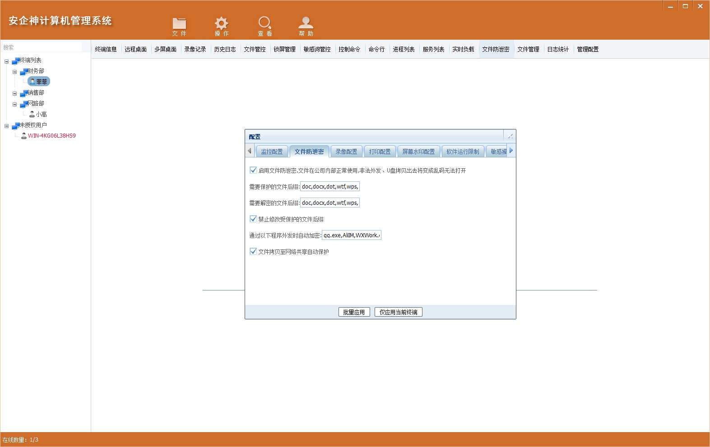Click the 终端列表 root computer icon
Viewport: 710px width, 447px height.
[x=16, y=60]
